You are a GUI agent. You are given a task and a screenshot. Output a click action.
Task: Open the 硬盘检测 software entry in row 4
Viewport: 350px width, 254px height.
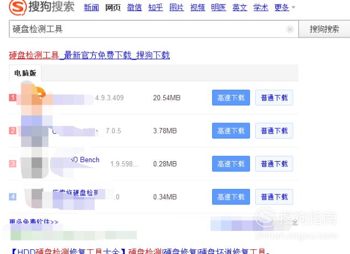75,193
